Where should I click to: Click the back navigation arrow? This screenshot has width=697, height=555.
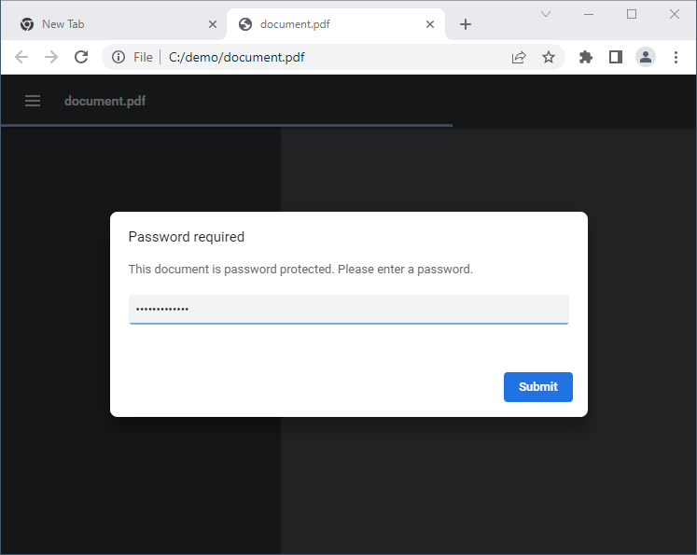click(21, 57)
